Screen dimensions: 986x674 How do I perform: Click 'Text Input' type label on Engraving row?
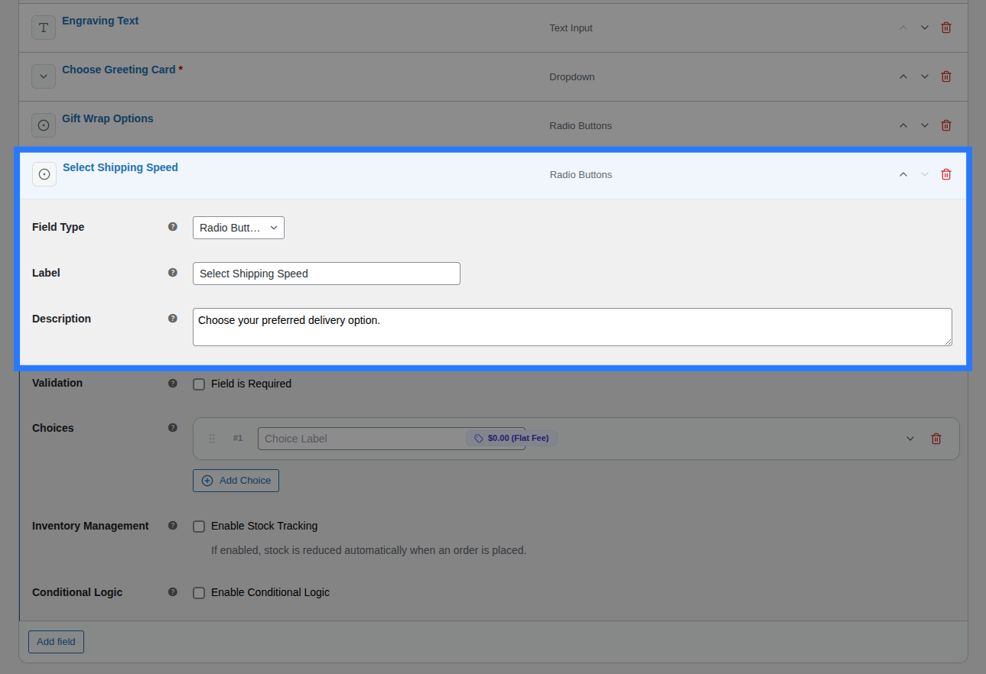point(571,28)
